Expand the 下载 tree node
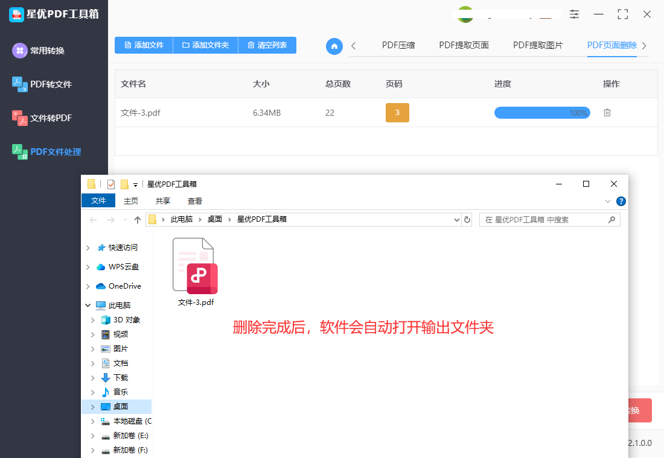The height and width of the screenshot is (458, 664). [92, 378]
